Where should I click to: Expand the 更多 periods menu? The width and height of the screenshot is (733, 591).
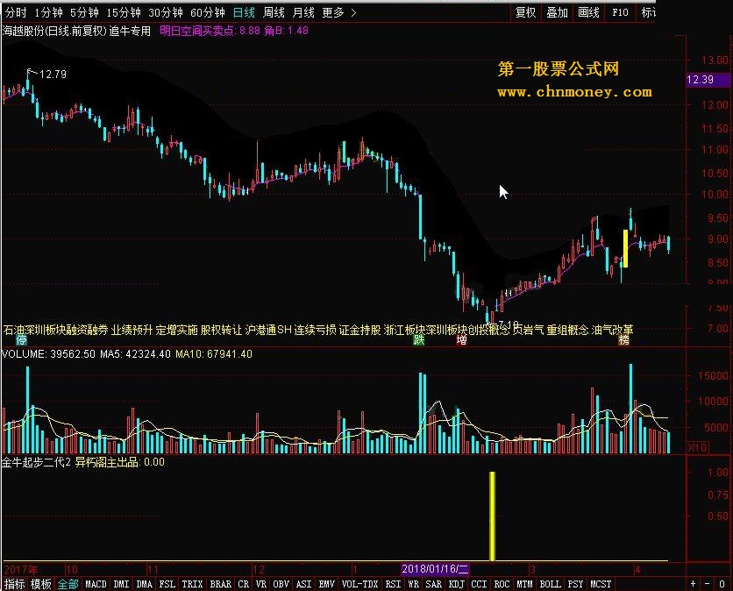click(339, 12)
